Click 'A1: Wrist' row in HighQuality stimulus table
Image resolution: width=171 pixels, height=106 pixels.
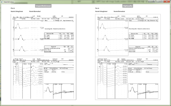point(143,35)
